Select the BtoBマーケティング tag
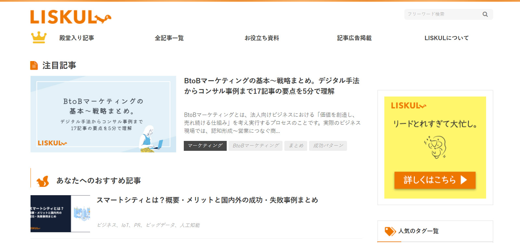Image resolution: width=520 pixels, height=243 pixels. tap(256, 146)
